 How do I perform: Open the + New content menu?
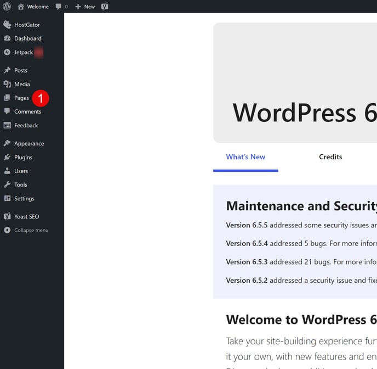(85, 7)
